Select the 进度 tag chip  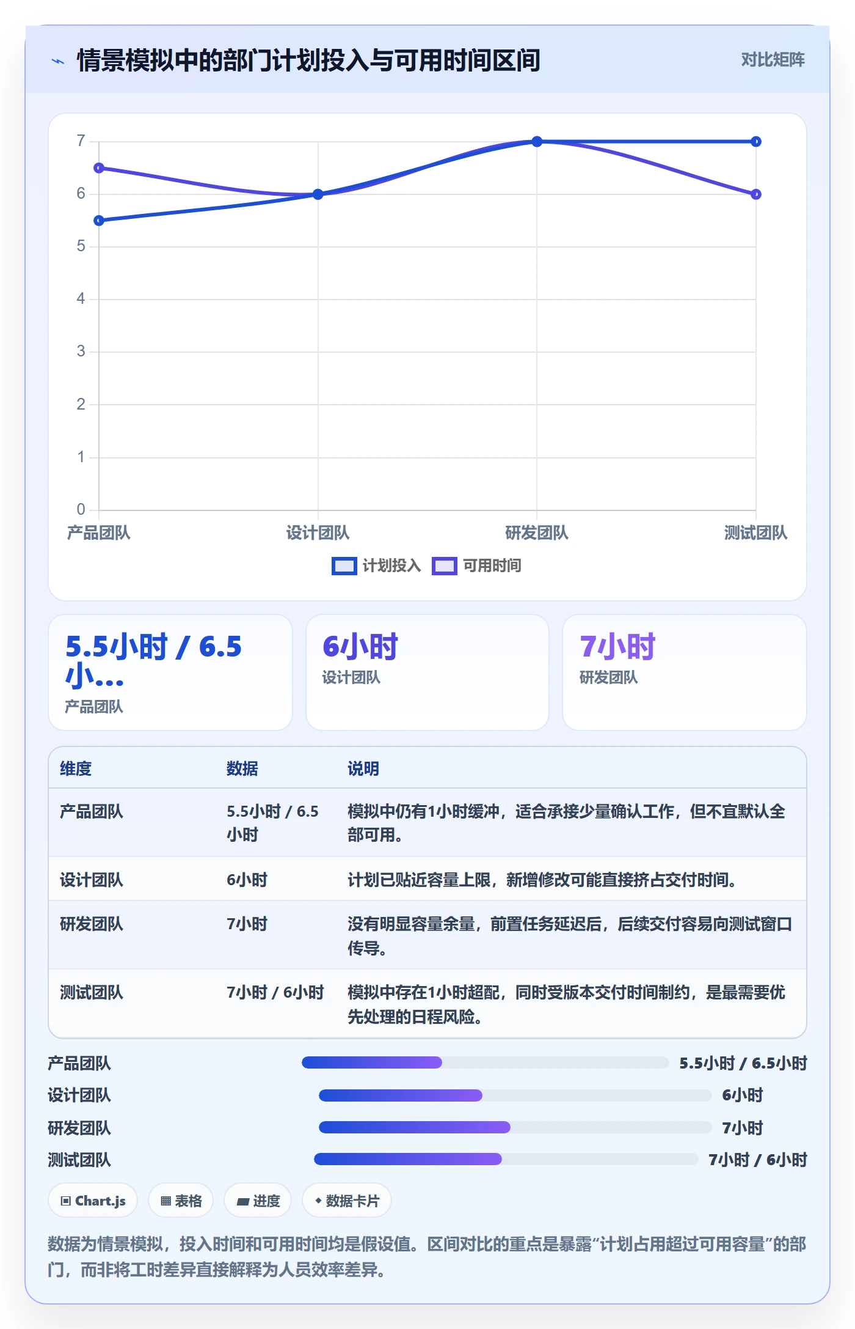258,1201
